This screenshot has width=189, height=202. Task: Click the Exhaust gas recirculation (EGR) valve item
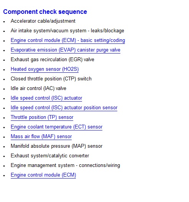(x=53, y=60)
